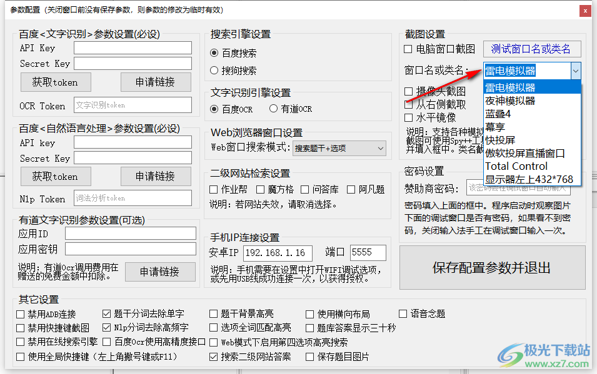This screenshot has height=374, width=597.
Task: Enable 禁用ADB连接 option
Action: click(21, 314)
